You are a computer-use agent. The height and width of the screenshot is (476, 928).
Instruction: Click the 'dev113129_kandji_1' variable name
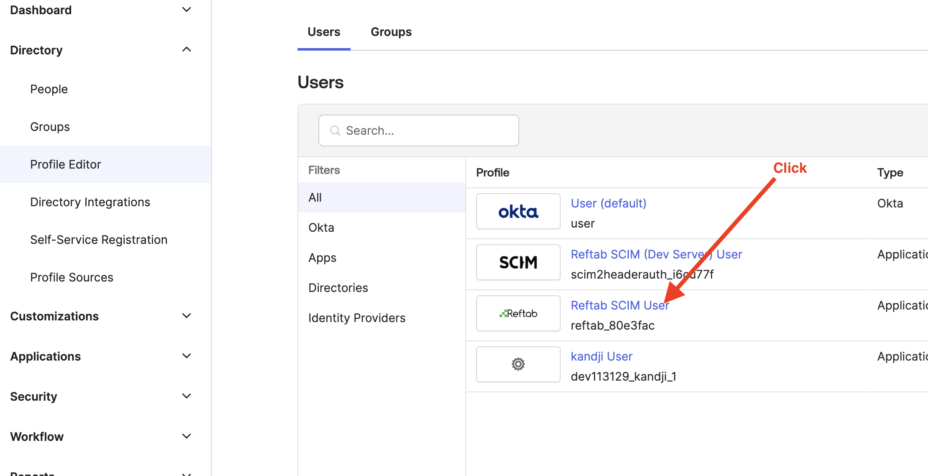point(623,376)
